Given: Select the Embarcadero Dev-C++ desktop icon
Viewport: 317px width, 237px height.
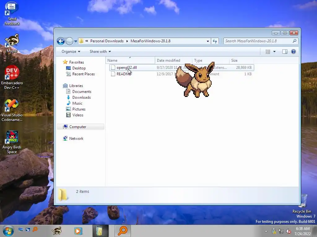Looking at the screenshot, I should pyautogui.click(x=12, y=77).
